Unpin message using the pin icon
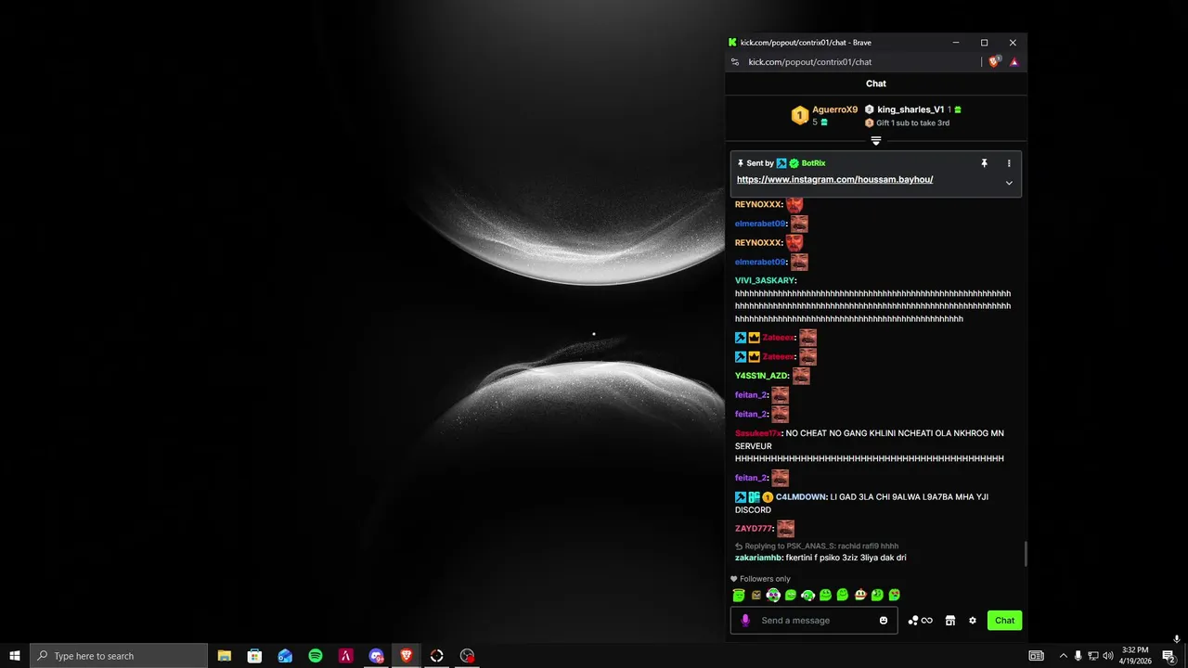This screenshot has width=1188, height=668. [x=985, y=163]
